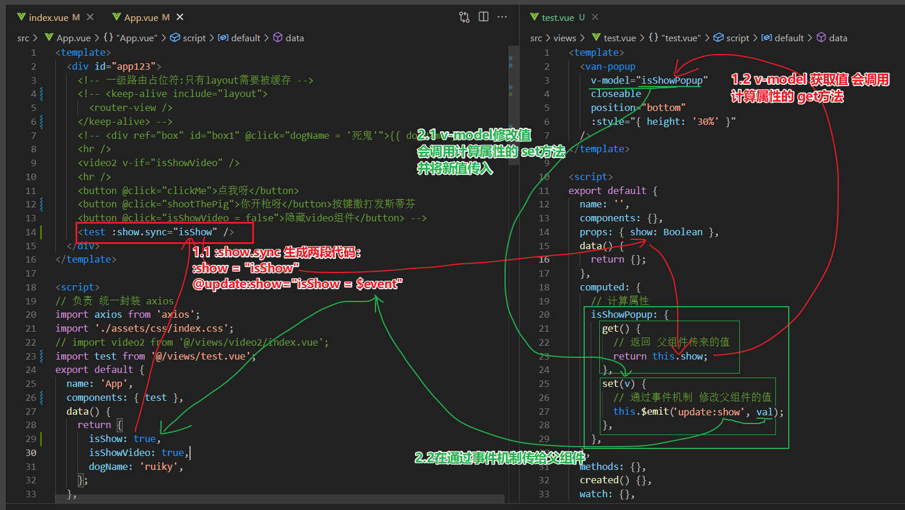
Task: Click :style height '30%' line
Action: 663,121
